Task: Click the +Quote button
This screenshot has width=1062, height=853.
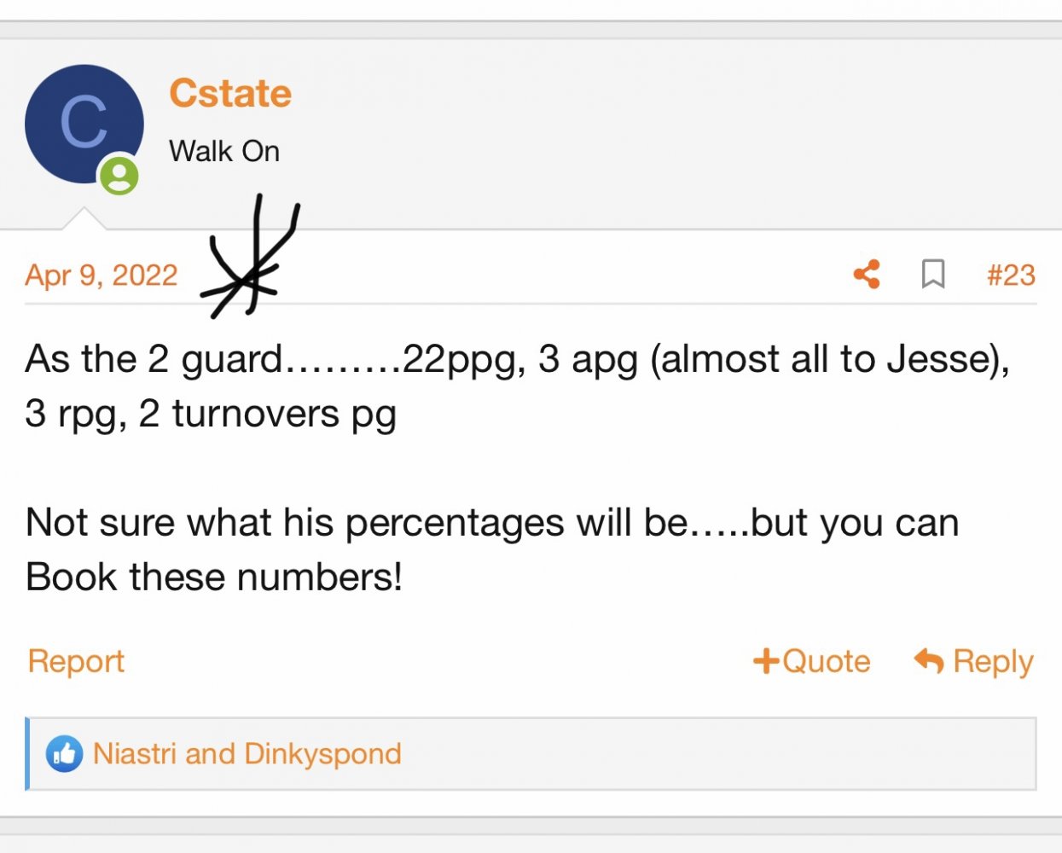Action: pos(812,661)
